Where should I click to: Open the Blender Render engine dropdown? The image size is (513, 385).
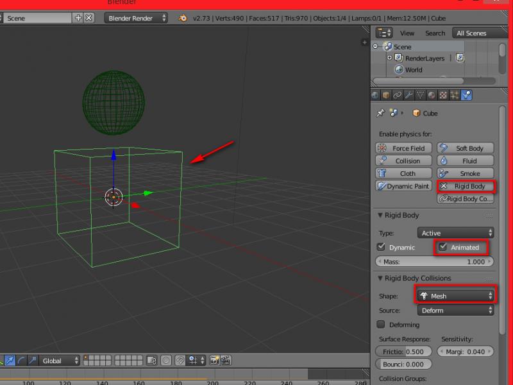pos(135,18)
